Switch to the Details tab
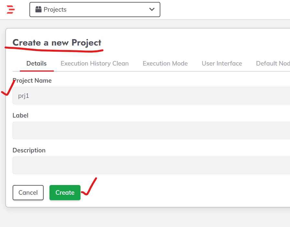Screen dimensions: 290x227 (x=37, y=64)
